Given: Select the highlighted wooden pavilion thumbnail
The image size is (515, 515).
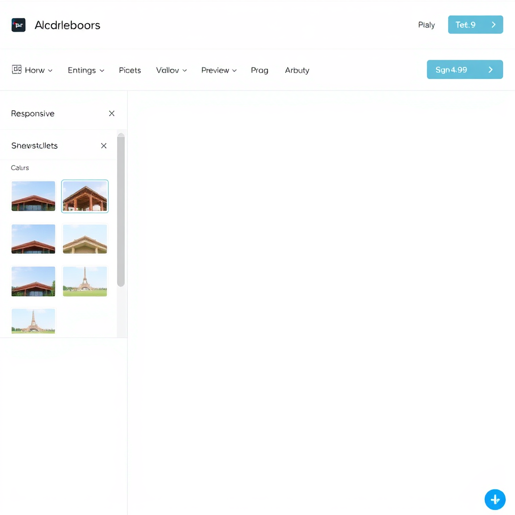Looking at the screenshot, I should (x=84, y=196).
